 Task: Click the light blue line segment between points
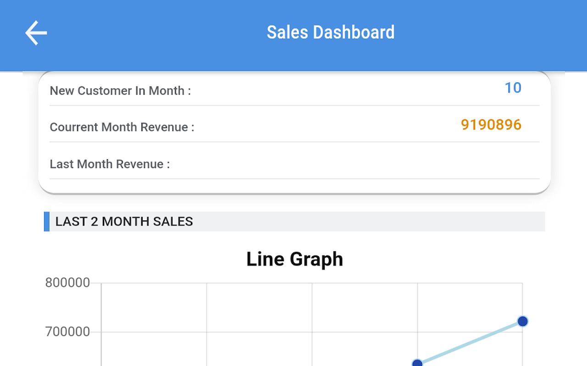coord(470,342)
